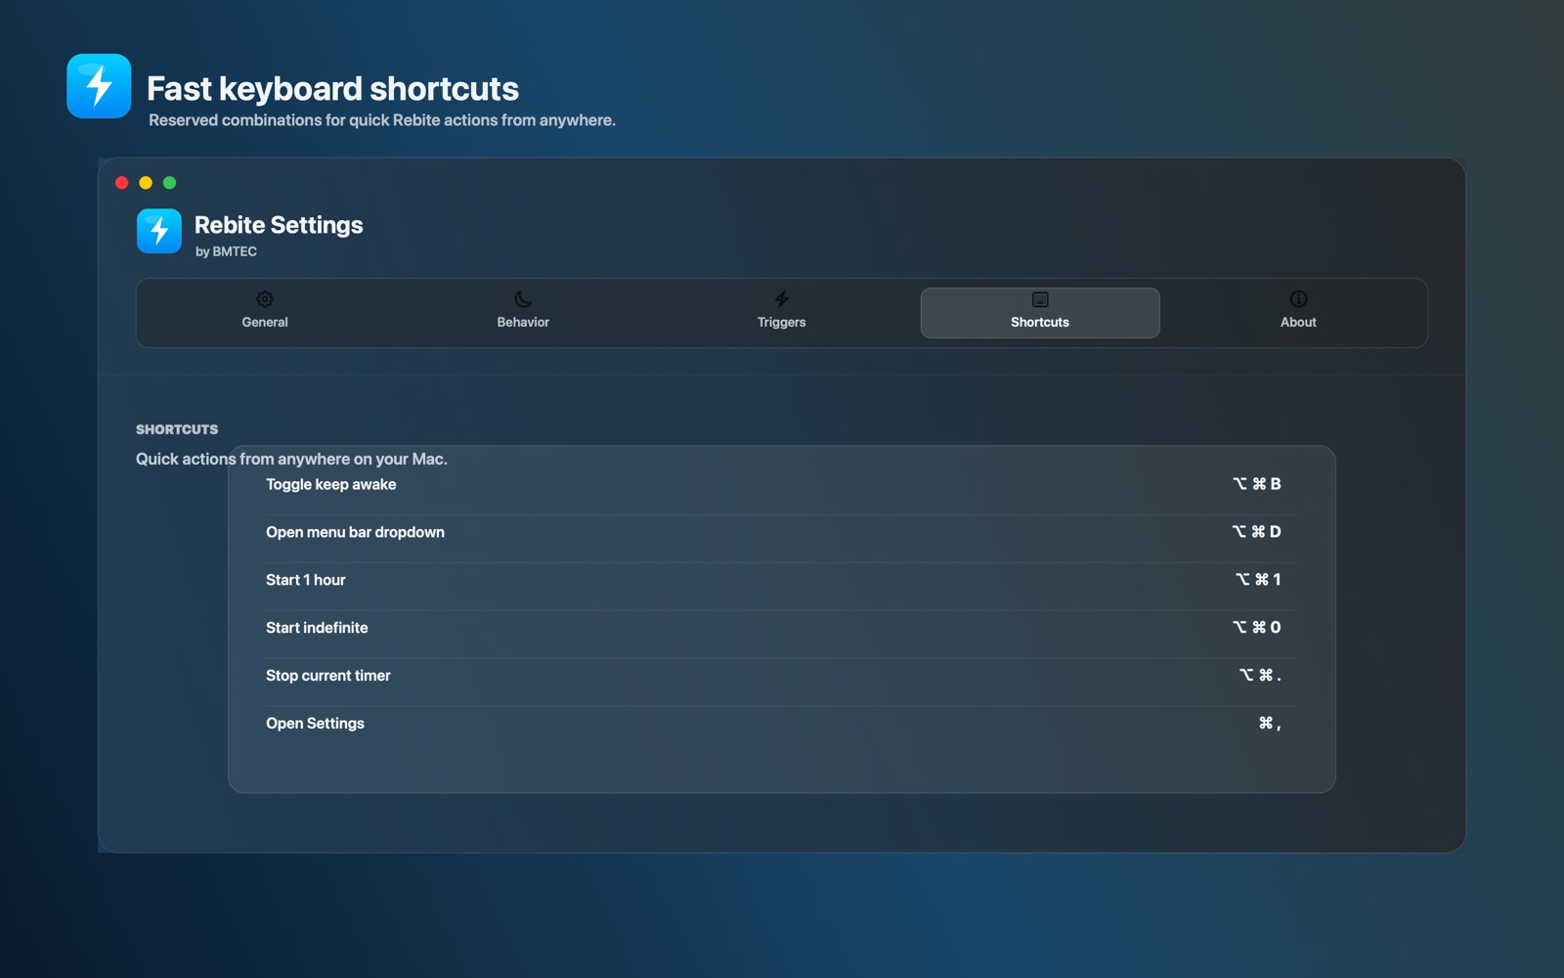This screenshot has width=1564, height=978.
Task: Click the "Rebite Settings" window title
Action: tap(279, 225)
